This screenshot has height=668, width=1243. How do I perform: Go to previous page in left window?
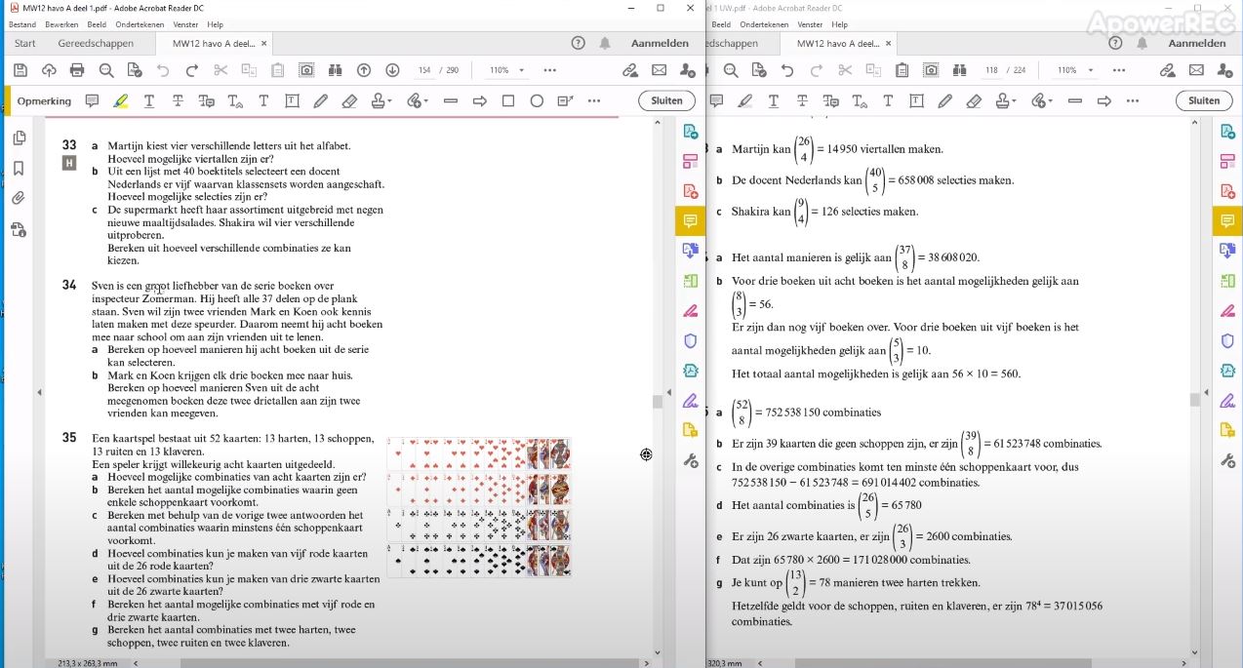pos(364,70)
